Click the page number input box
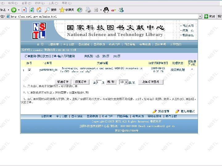Screen dimensions: 222x166 (99, 82)
